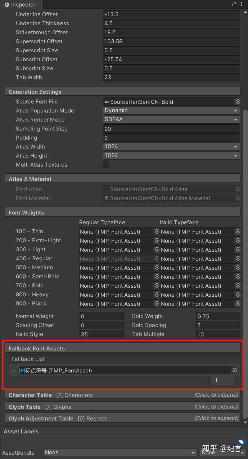
Task: Toggle Multi Atlas Textures checkbox
Action: (x=106, y=165)
